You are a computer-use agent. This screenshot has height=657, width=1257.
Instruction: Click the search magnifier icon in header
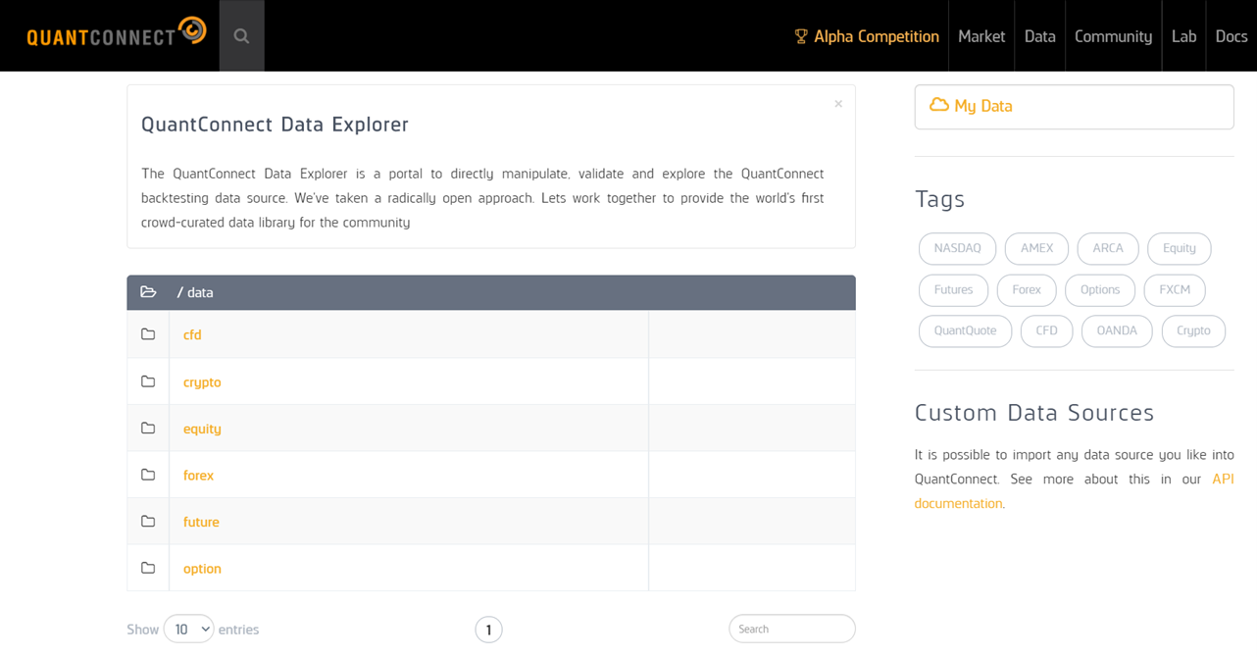[x=241, y=36]
